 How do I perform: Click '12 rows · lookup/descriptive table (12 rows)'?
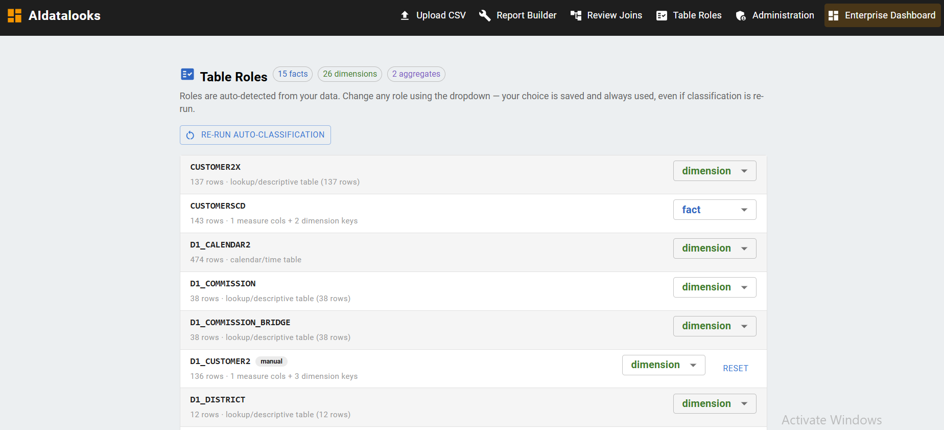tap(270, 415)
